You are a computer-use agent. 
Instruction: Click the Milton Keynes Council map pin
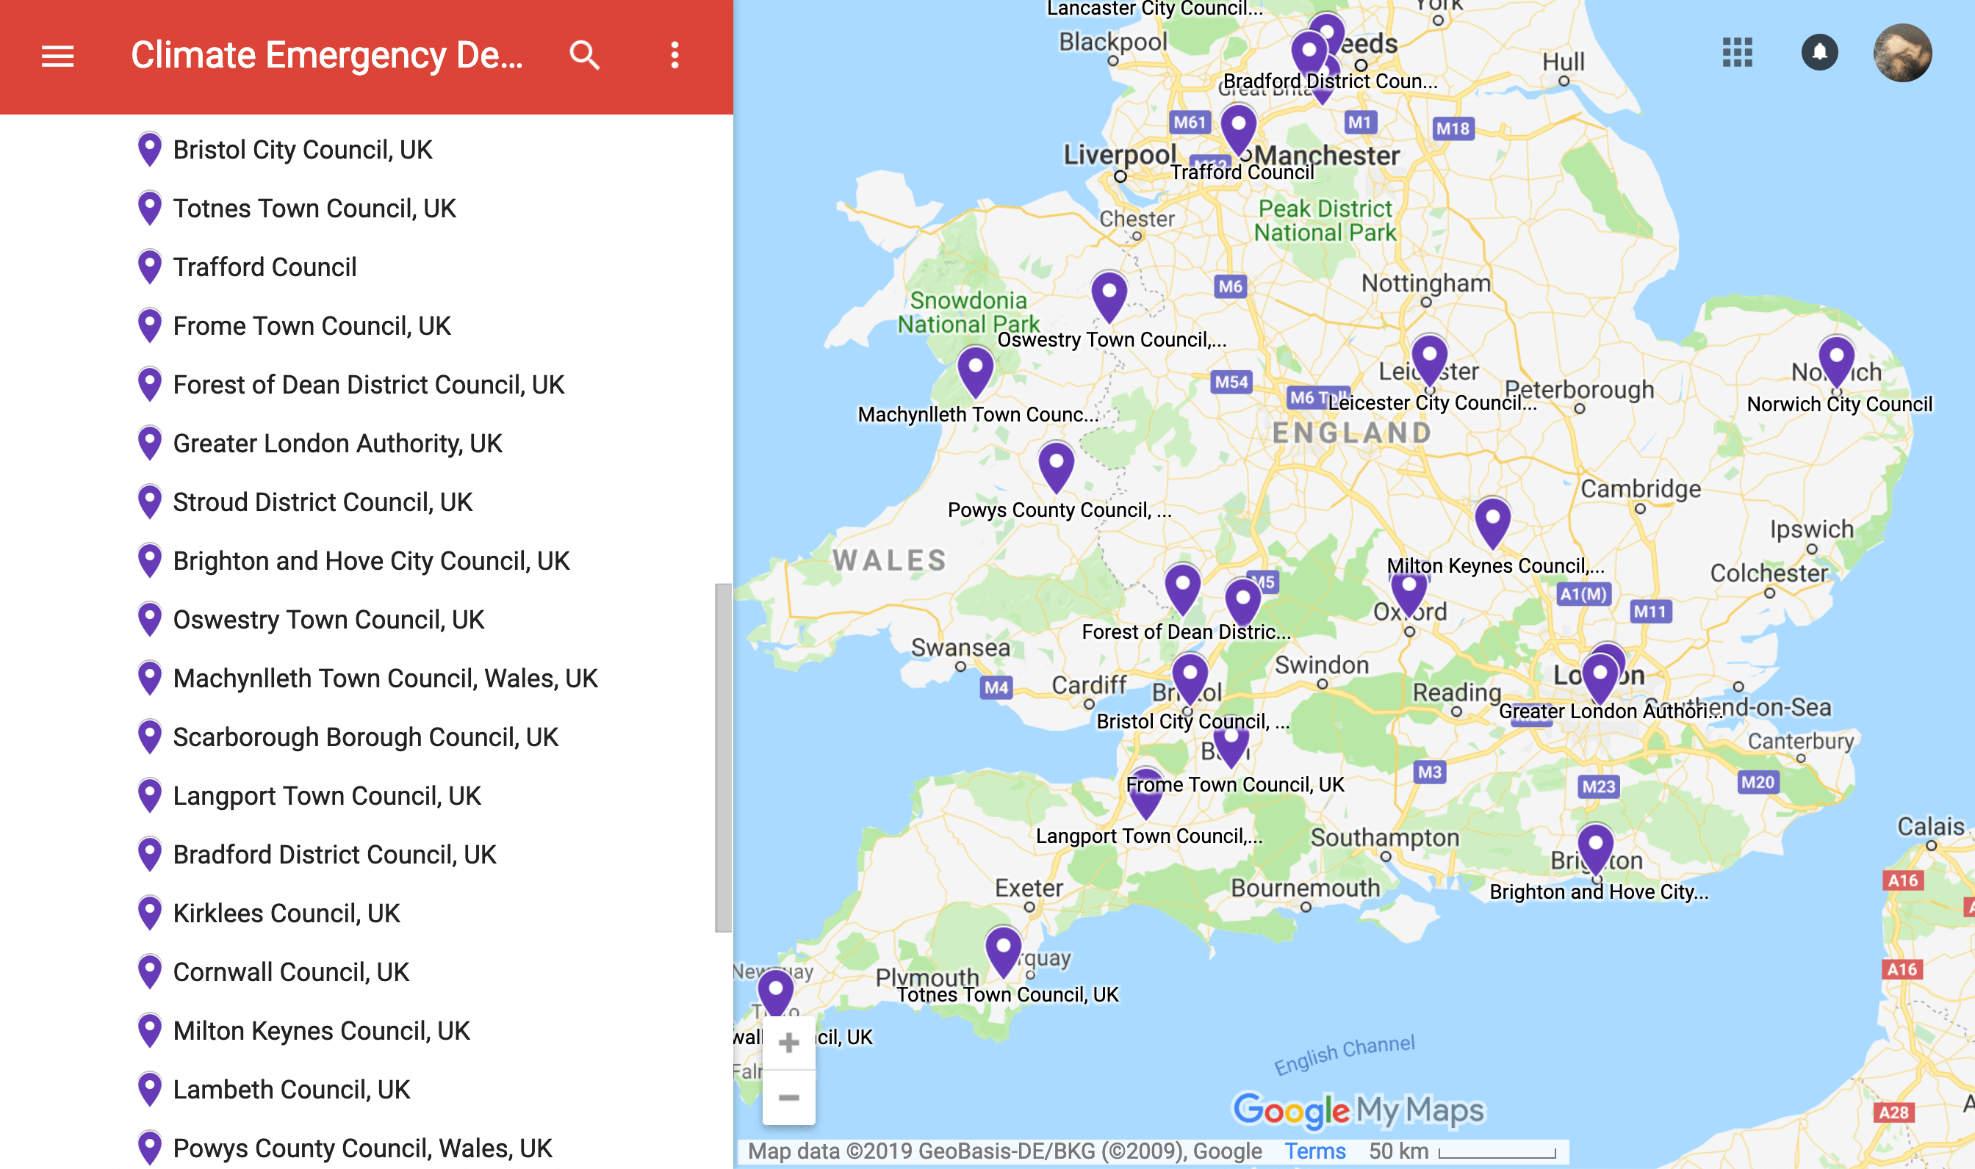point(1492,523)
